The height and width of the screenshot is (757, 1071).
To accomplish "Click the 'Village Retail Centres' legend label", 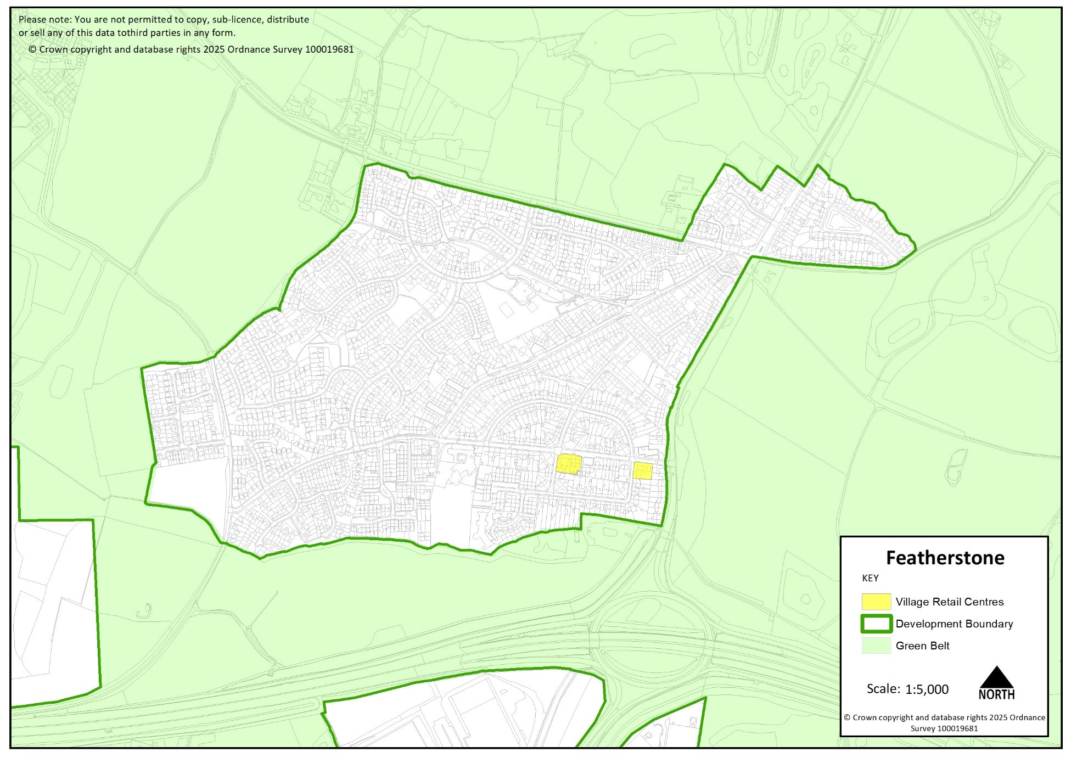I will (949, 602).
